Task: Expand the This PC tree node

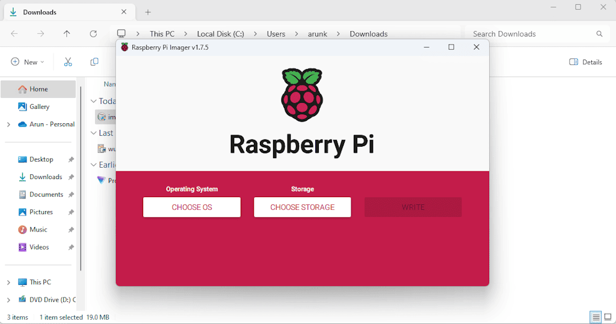Action: tap(8, 283)
